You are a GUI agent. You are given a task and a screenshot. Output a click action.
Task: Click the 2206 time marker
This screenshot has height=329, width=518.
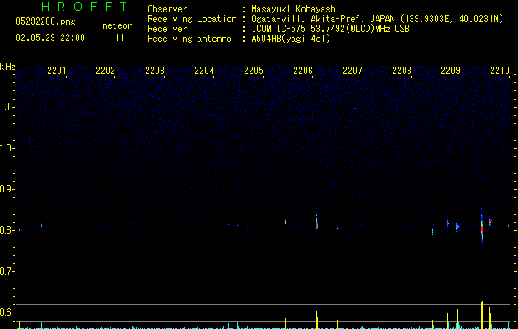coord(303,71)
